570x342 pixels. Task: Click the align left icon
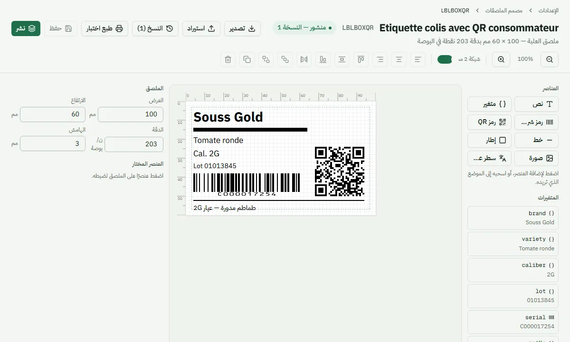(x=418, y=59)
